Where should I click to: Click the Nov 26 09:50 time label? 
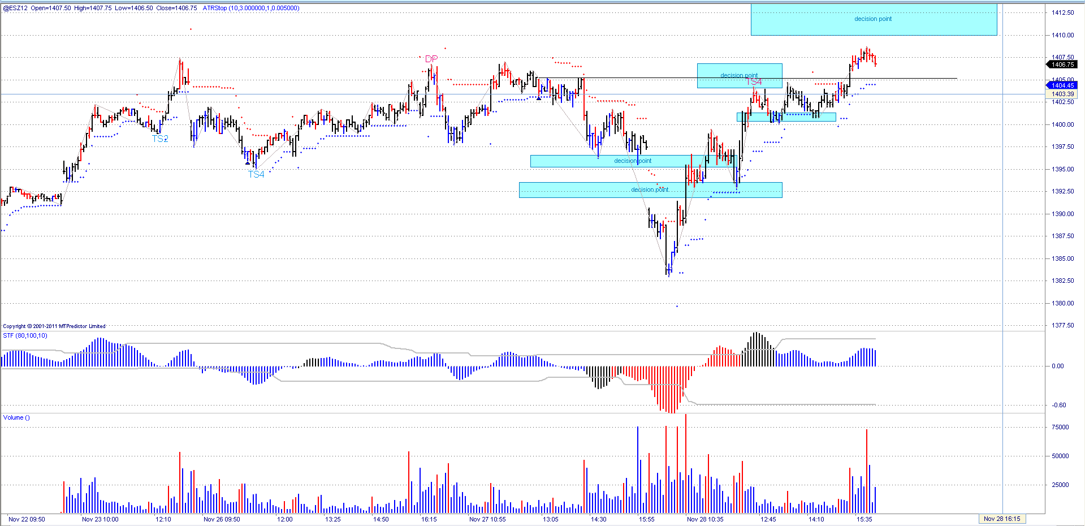tap(222, 519)
